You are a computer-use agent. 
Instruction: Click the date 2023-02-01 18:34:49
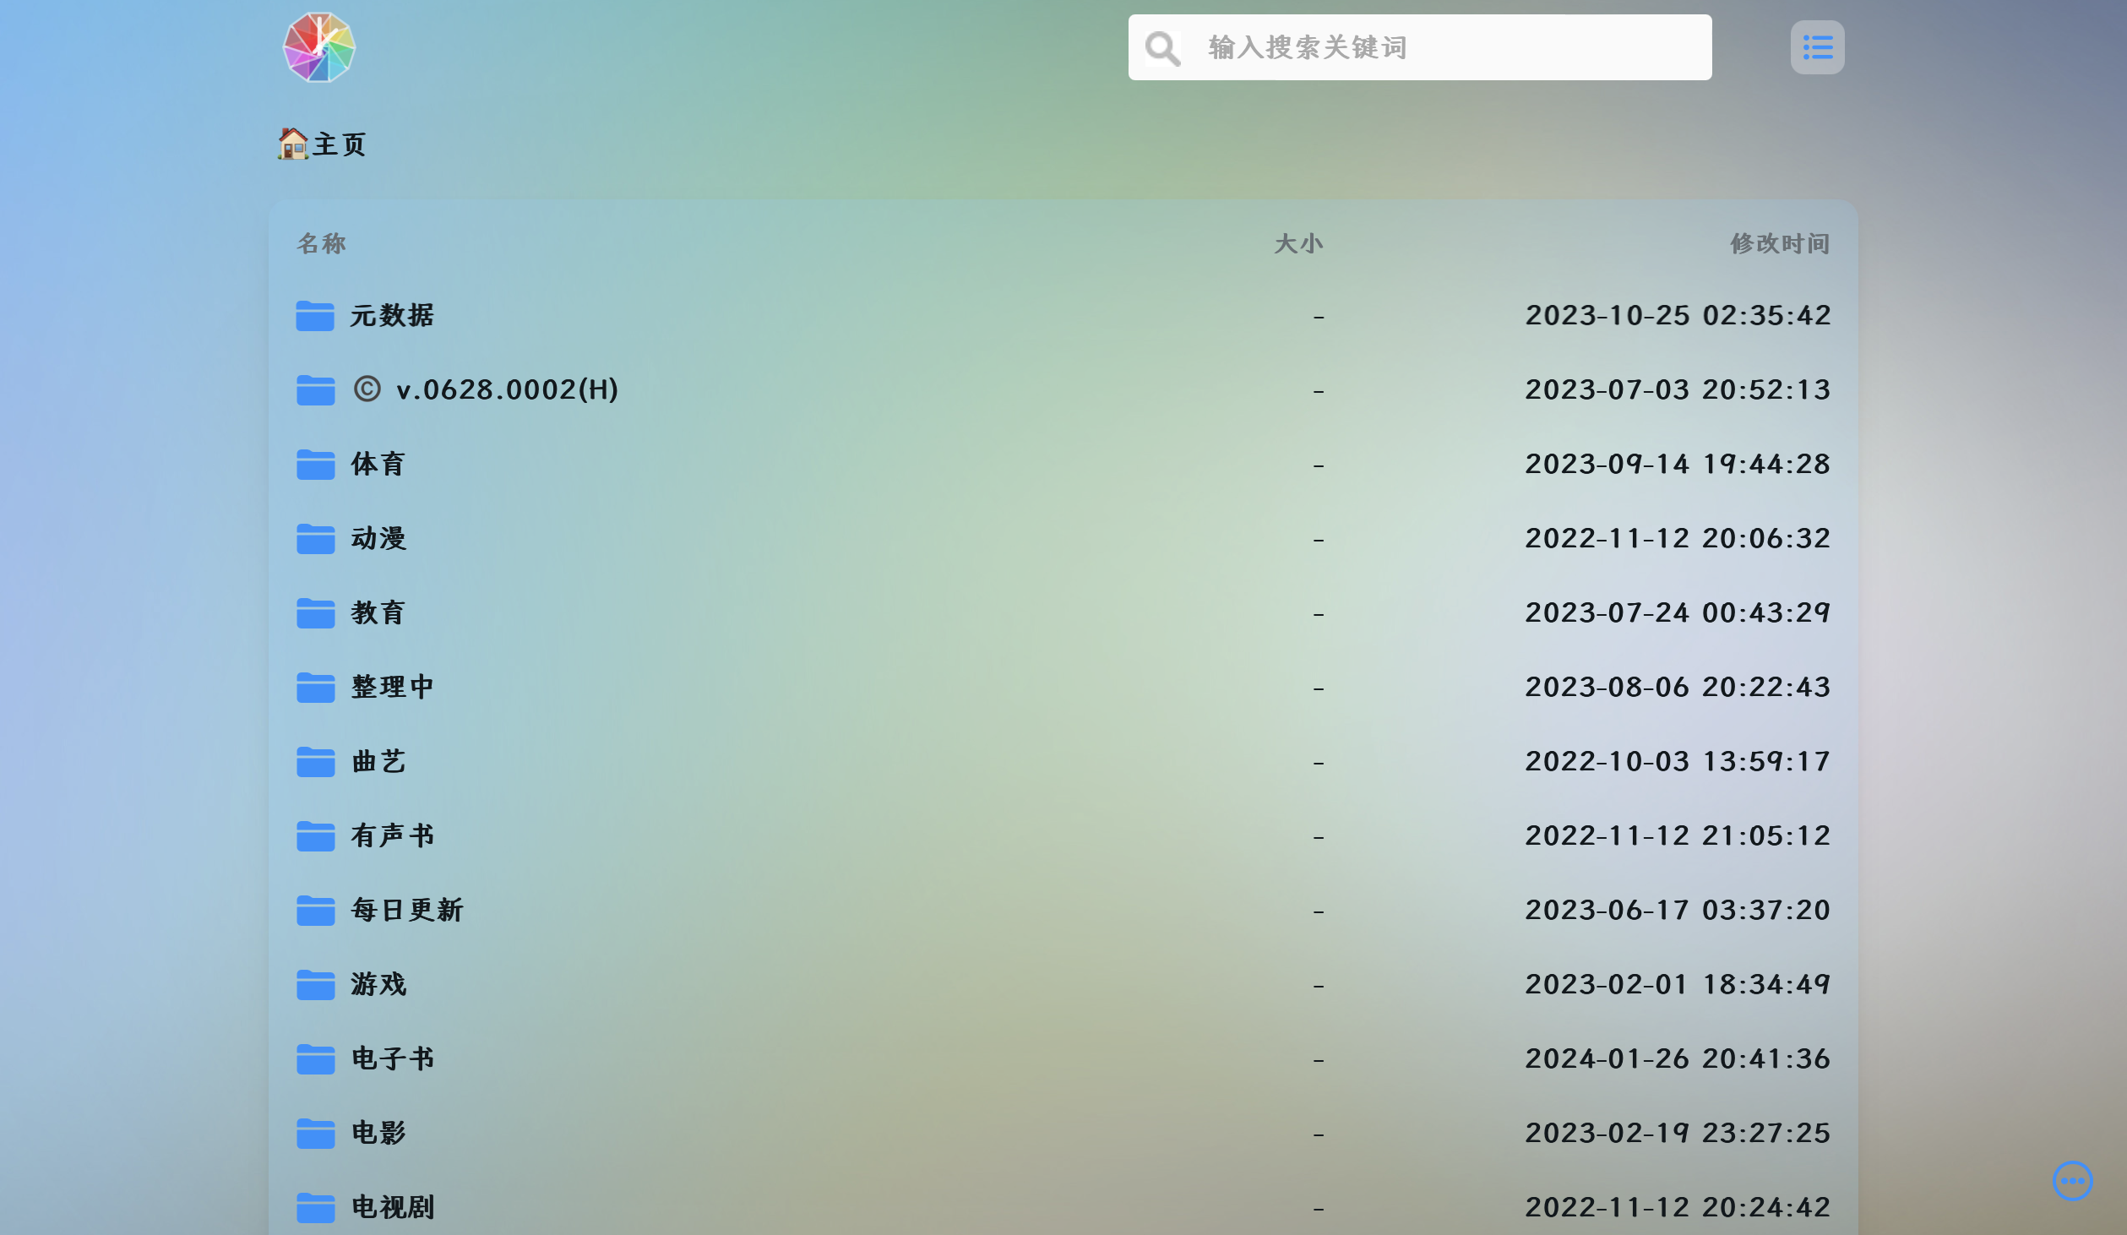click(x=1678, y=985)
